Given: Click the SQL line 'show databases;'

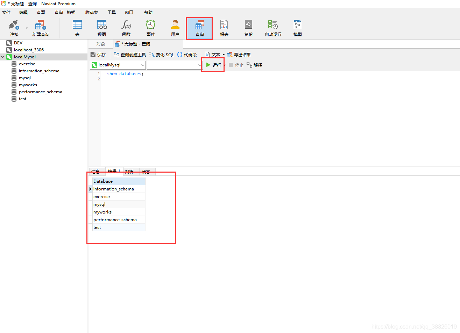Looking at the screenshot, I should [x=125, y=74].
